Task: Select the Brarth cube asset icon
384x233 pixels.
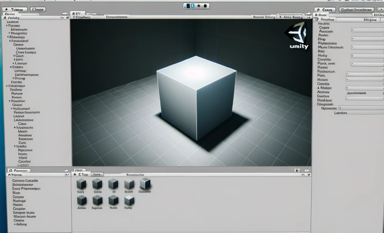Action: [129, 184]
